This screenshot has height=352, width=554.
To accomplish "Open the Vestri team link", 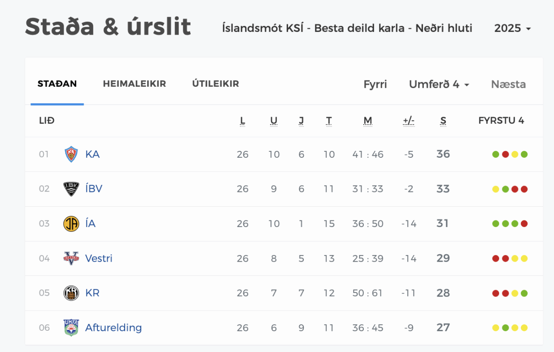I will pyautogui.click(x=99, y=258).
